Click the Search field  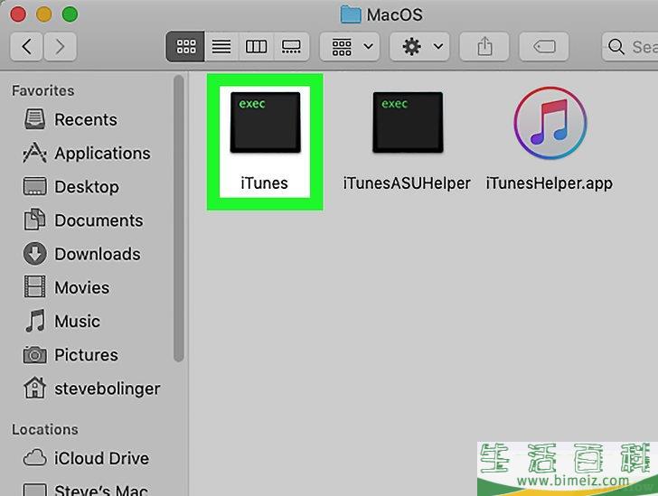click(630, 46)
